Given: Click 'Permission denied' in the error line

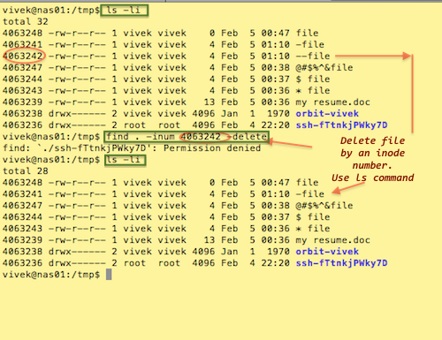Looking at the screenshot, I should coord(212,147).
